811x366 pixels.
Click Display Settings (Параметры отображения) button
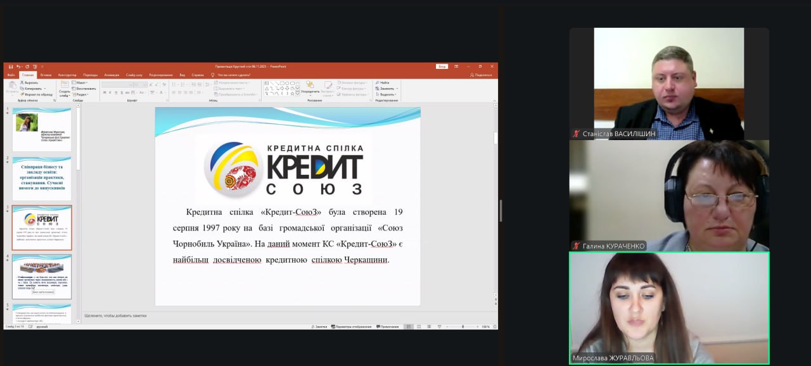point(352,327)
